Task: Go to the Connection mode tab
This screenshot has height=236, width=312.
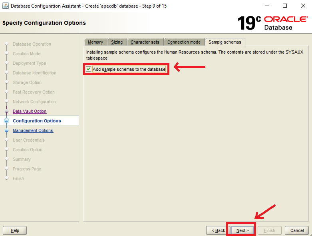Action: [184, 42]
